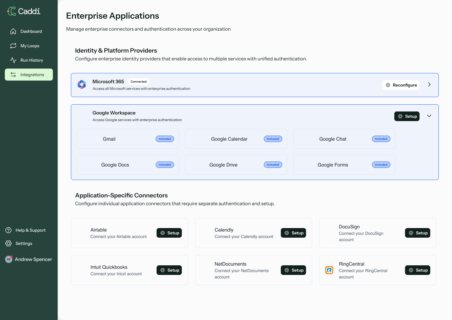Click Setup for Airtable
Viewport: 452px width, 320px height.
169,233
